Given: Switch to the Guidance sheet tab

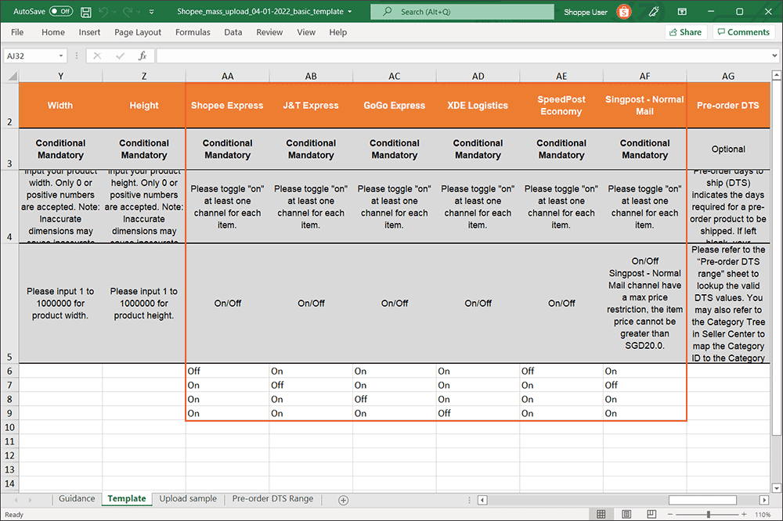Looking at the screenshot, I should coord(76,498).
